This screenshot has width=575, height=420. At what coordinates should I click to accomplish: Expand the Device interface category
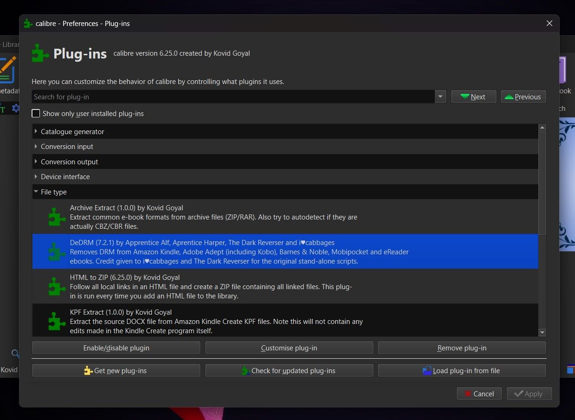pyautogui.click(x=36, y=176)
